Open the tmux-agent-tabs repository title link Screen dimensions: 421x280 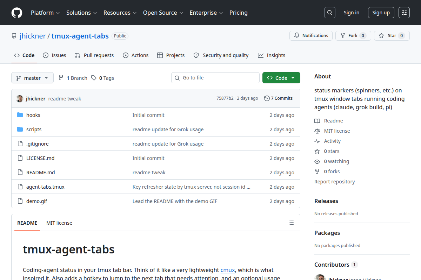click(x=80, y=36)
